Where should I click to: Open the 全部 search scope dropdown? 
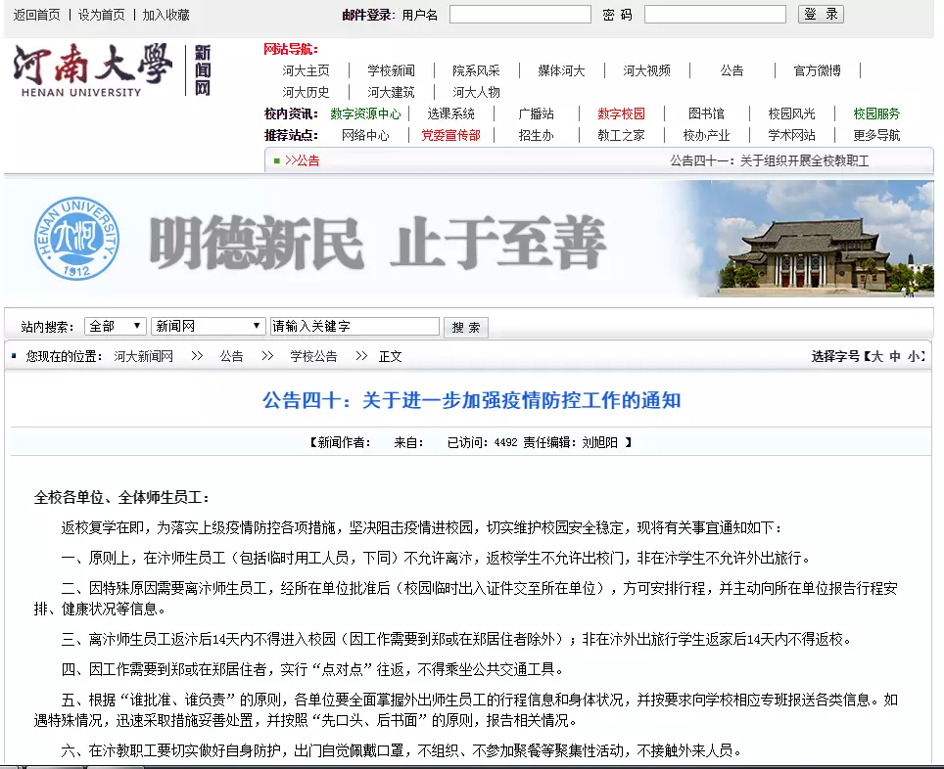(x=116, y=327)
